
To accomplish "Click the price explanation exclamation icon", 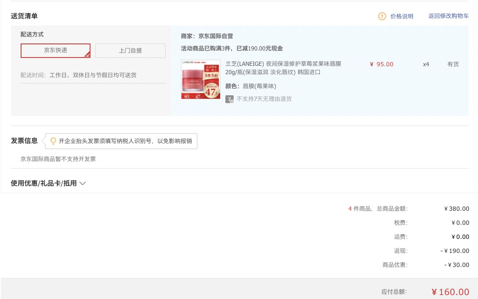I will (x=382, y=16).
